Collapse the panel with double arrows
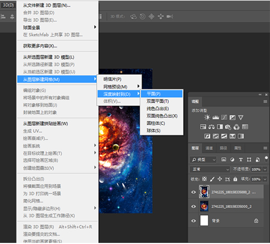270x244 pixels. pos(260,95)
